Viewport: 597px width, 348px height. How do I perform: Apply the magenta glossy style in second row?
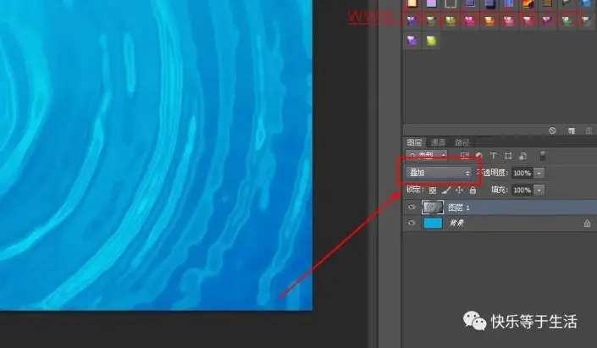coord(470,20)
